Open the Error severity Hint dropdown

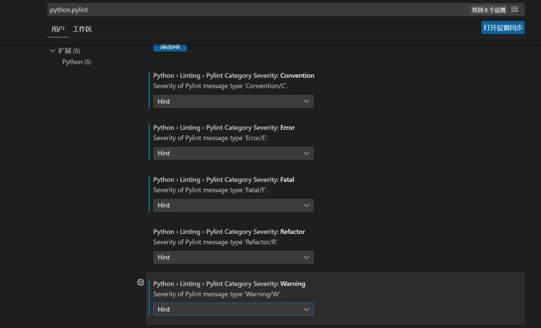pyautogui.click(x=234, y=153)
